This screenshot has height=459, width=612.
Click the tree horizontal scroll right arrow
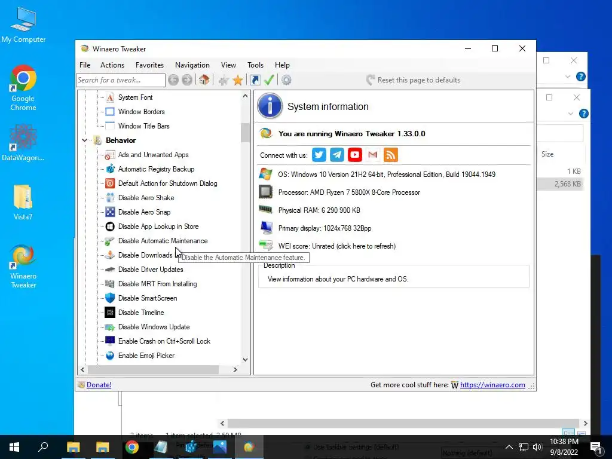[x=235, y=369]
